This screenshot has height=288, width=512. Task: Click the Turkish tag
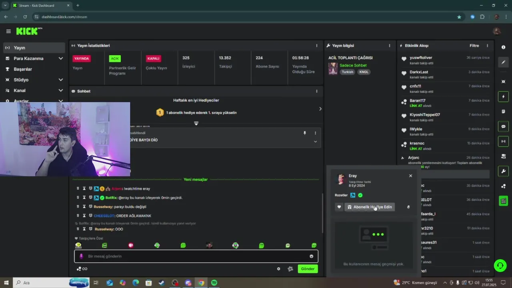(x=347, y=72)
